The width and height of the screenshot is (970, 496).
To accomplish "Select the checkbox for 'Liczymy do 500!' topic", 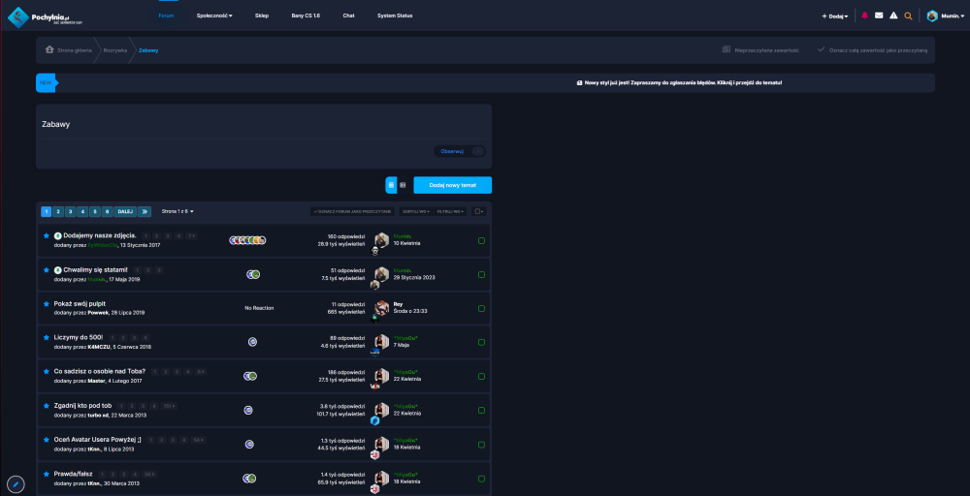I will point(481,341).
